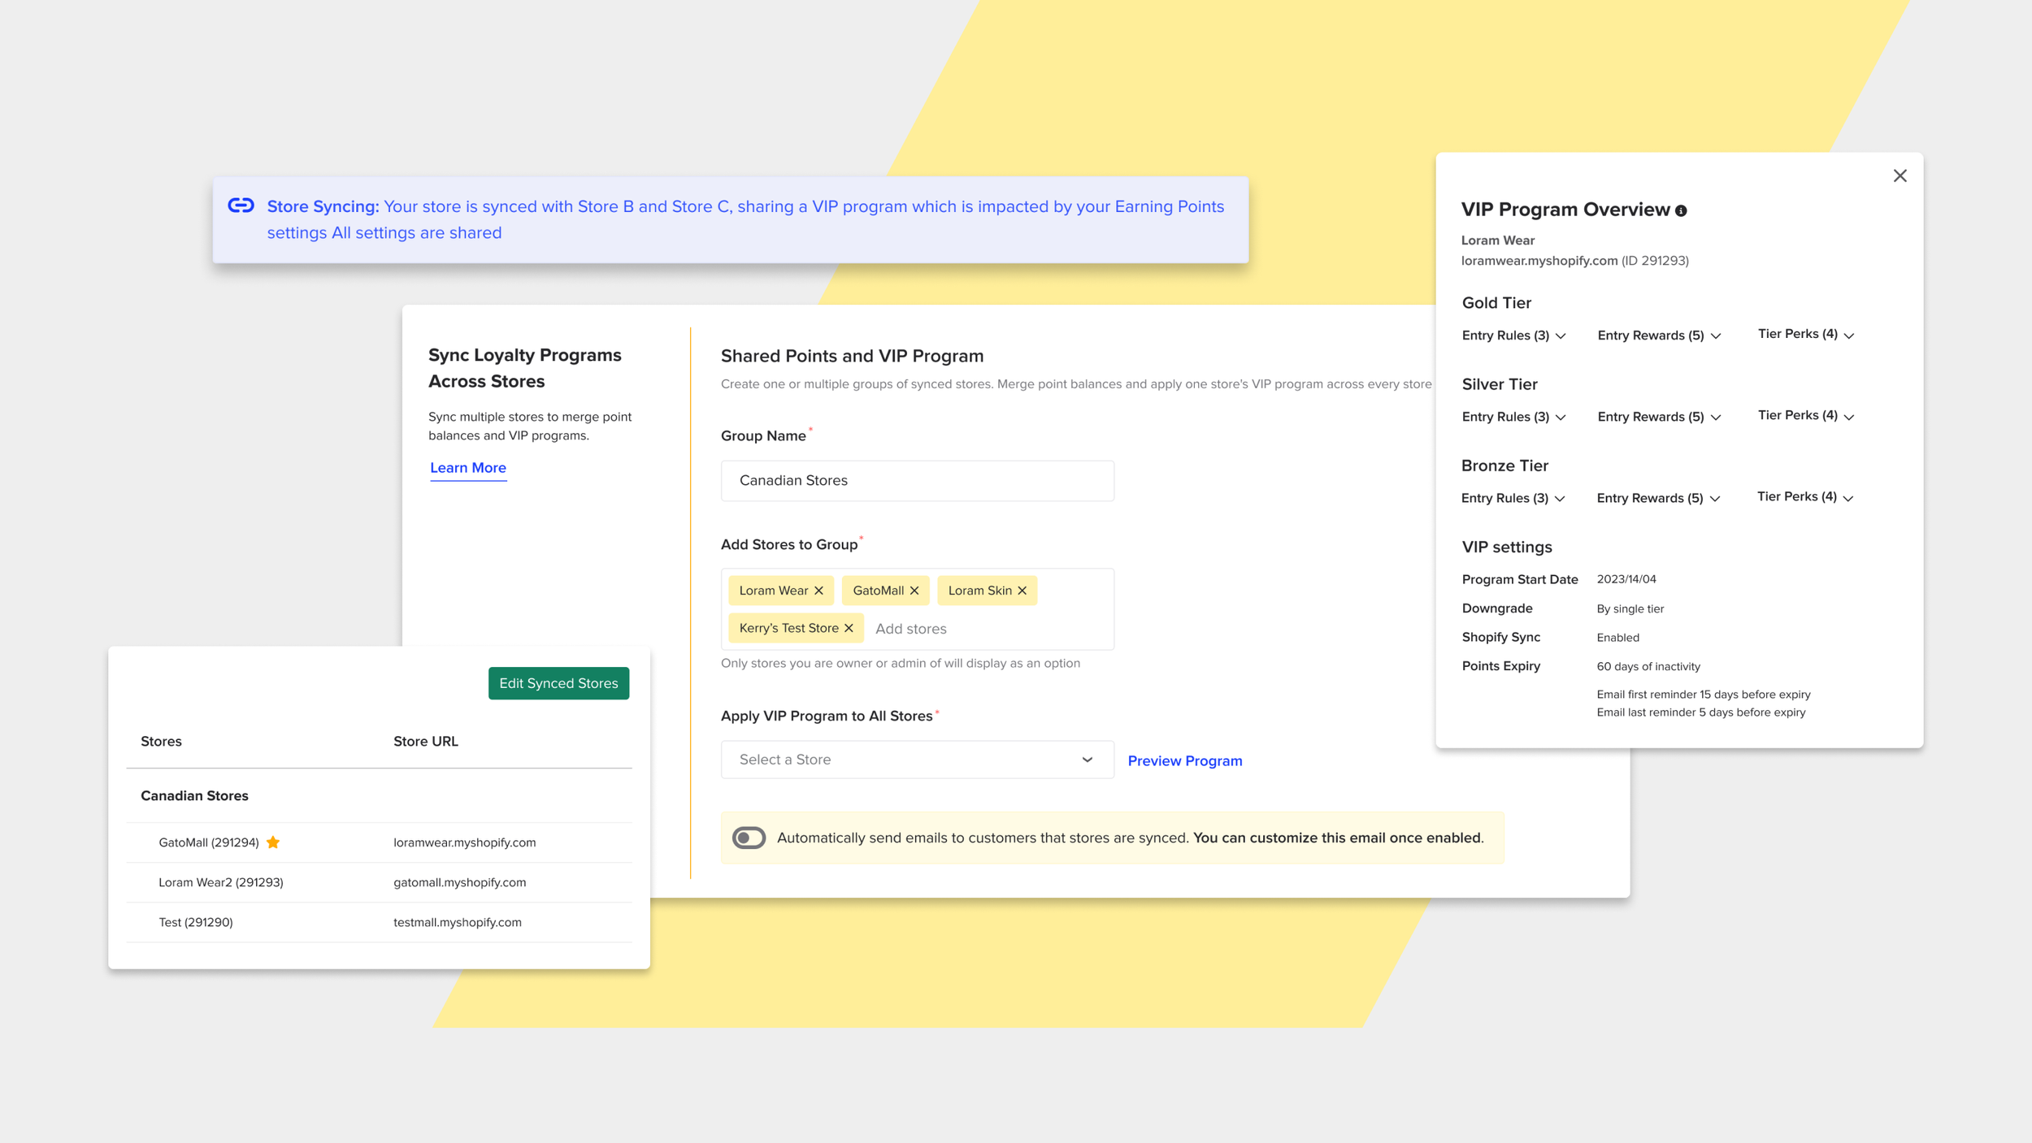Click the Store Syncing link icon

pyautogui.click(x=241, y=206)
